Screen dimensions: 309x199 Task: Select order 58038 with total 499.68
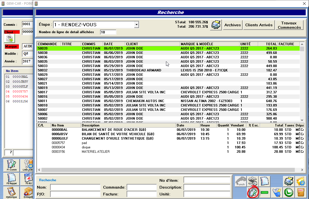pyautogui.click(x=168, y=53)
